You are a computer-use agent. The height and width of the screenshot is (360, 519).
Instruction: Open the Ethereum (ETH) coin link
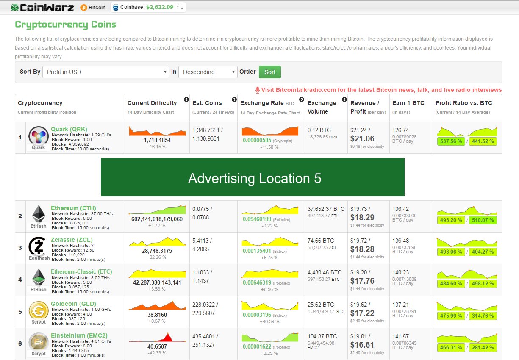(x=73, y=208)
